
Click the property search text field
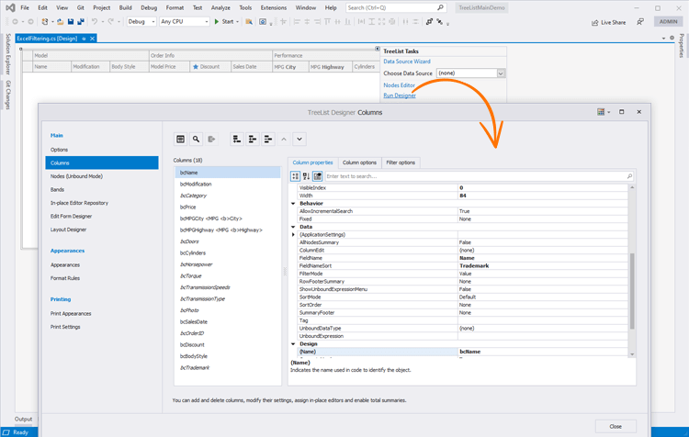475,176
